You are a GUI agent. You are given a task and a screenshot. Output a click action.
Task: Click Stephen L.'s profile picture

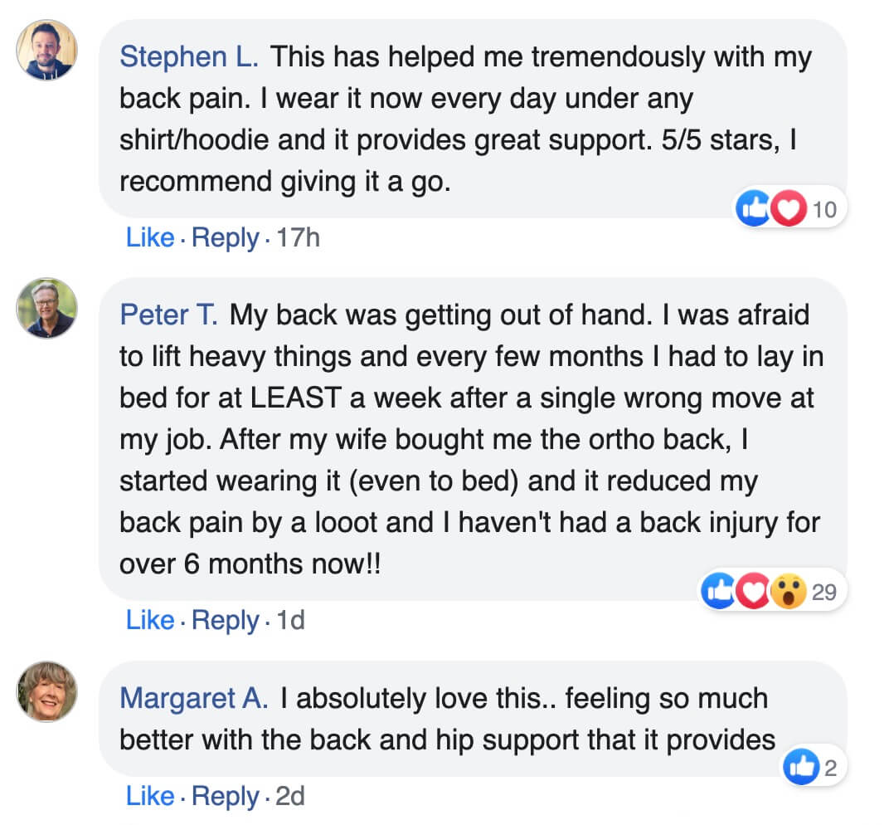[47, 50]
